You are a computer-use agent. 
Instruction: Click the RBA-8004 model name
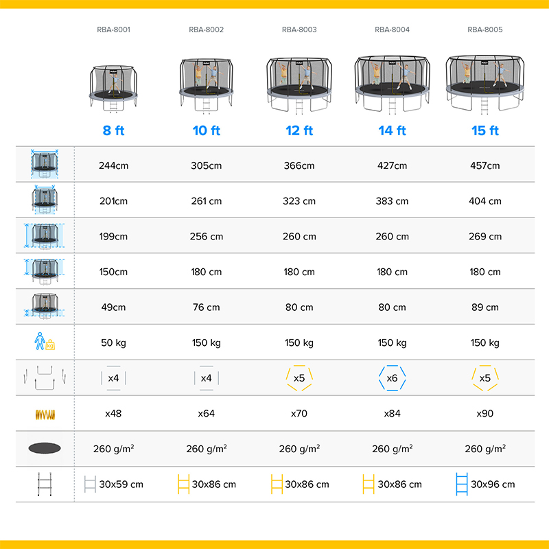coord(392,30)
